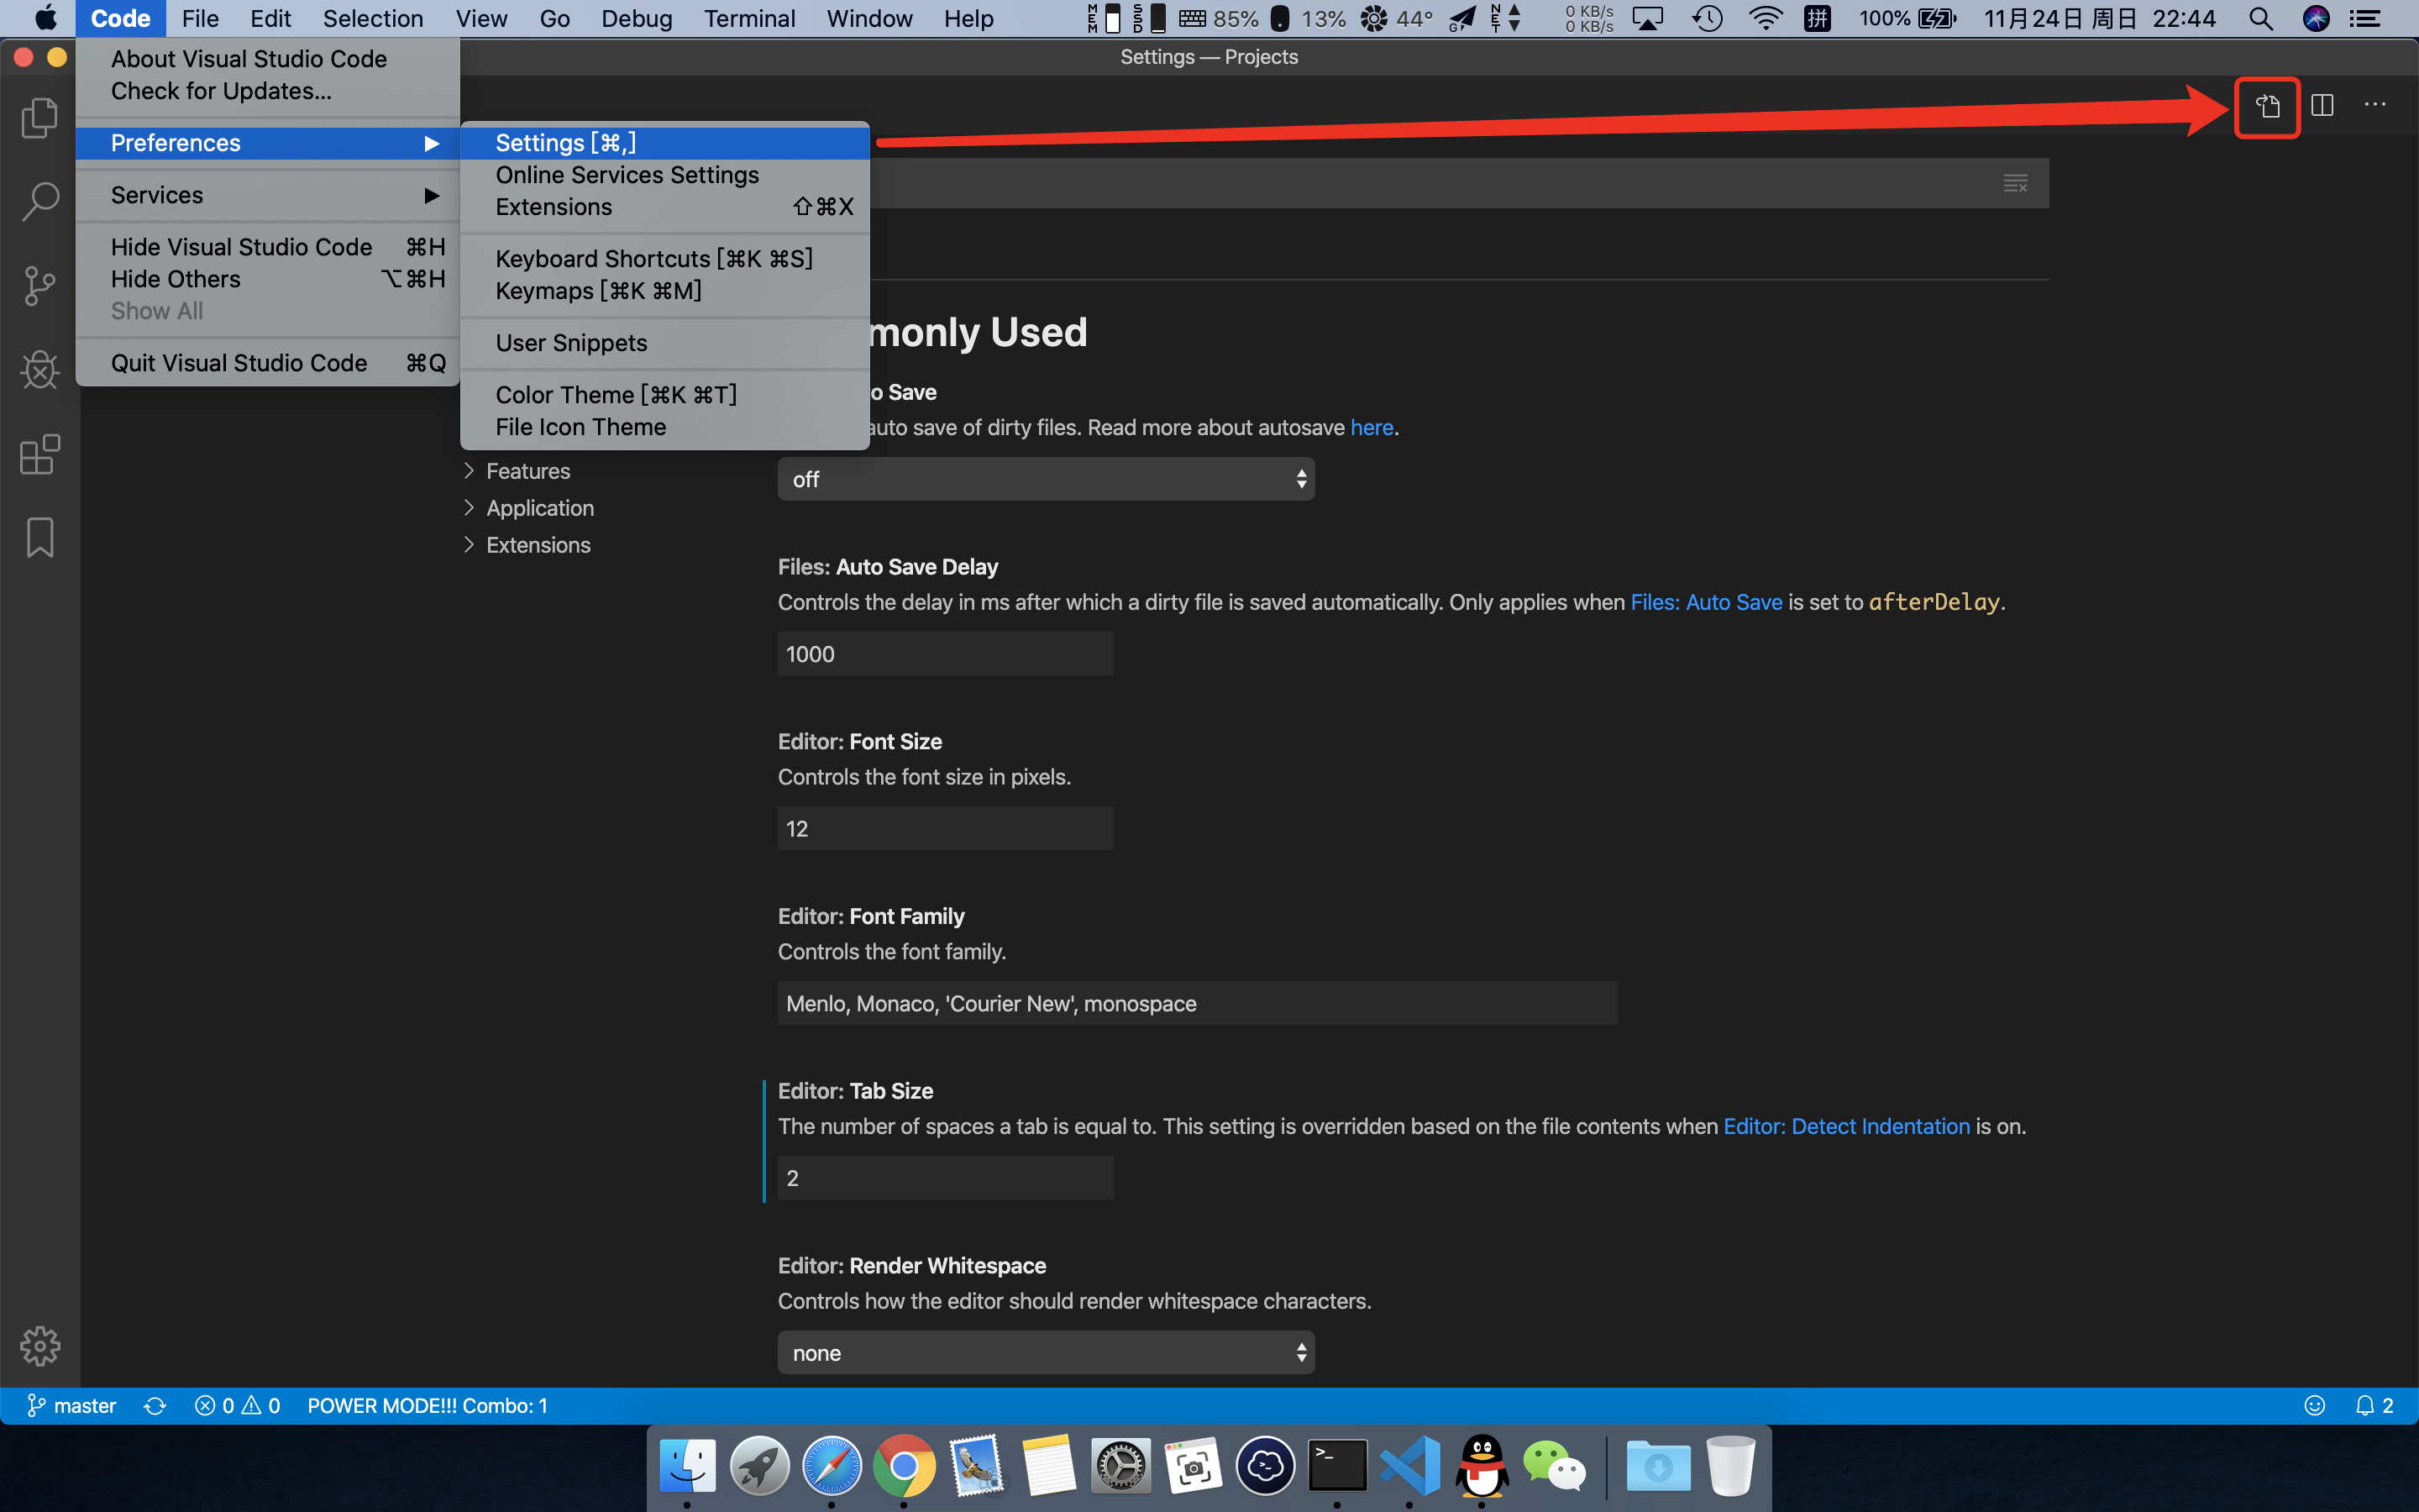Open the Auto Save off dropdown
Image resolution: width=2419 pixels, height=1512 pixels.
pos(1046,479)
